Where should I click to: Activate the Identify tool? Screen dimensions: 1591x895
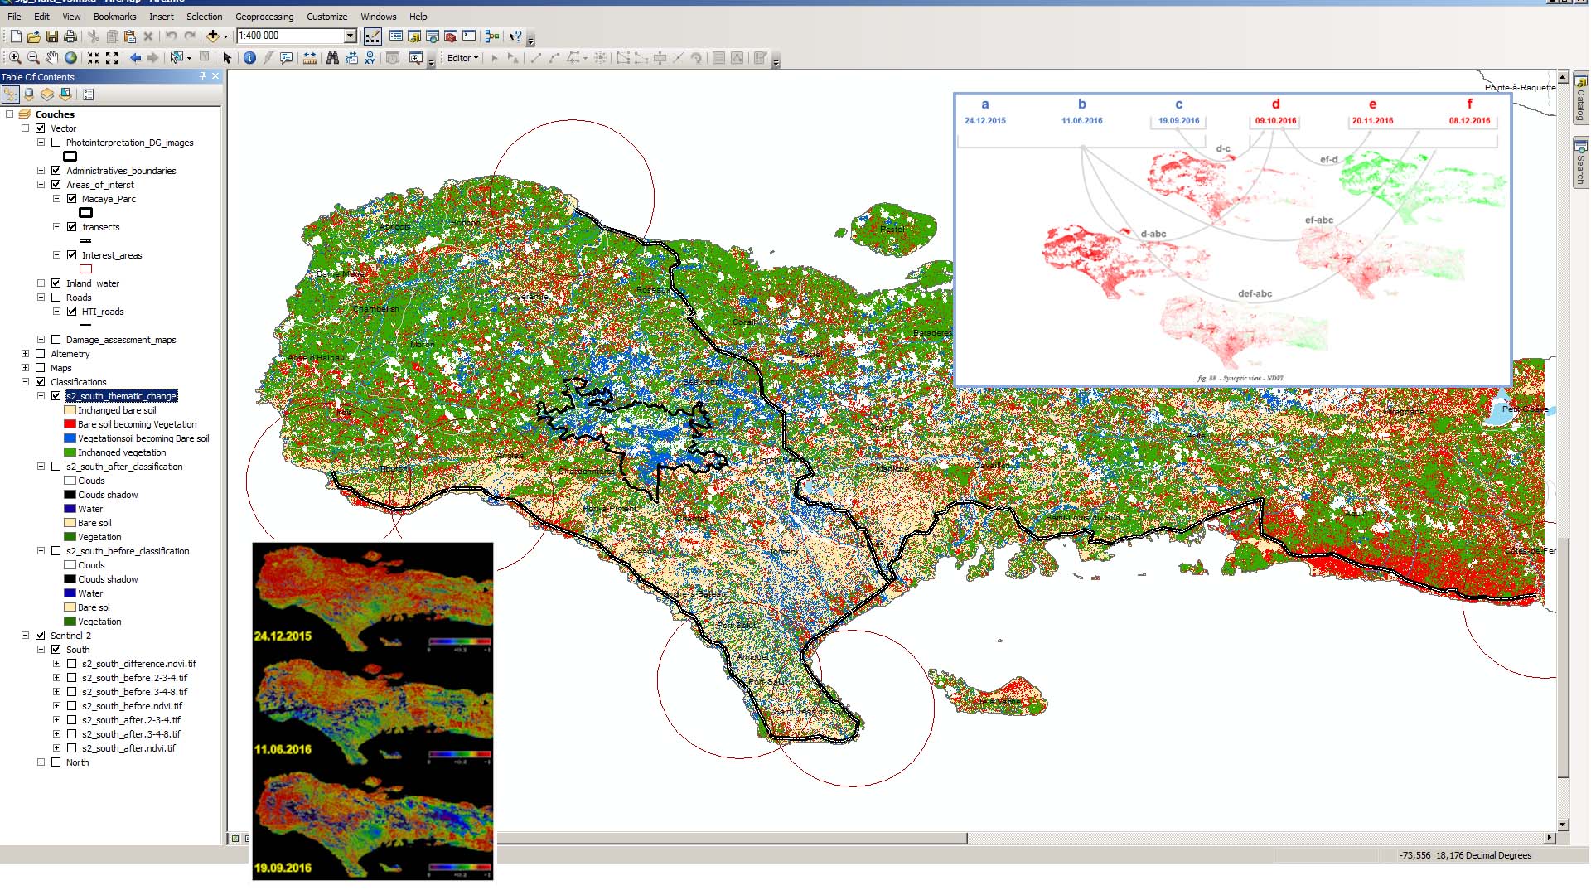pyautogui.click(x=249, y=58)
